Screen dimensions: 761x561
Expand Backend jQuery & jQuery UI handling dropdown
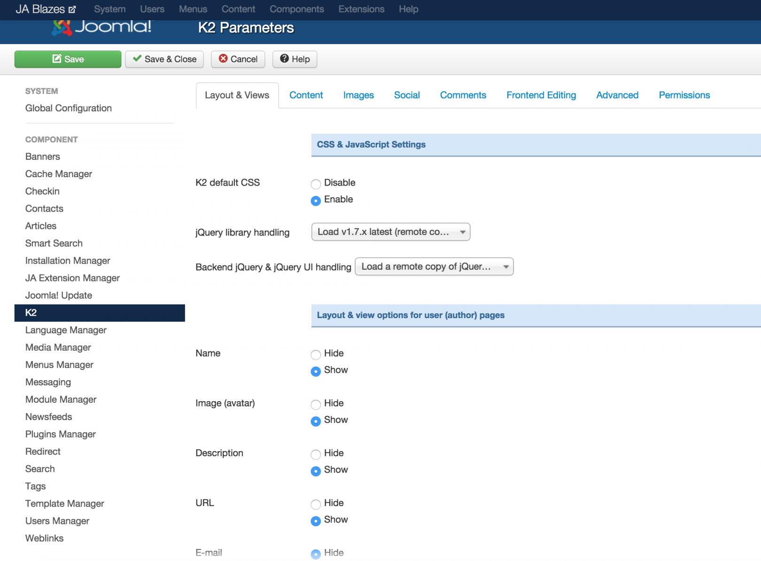click(x=434, y=267)
